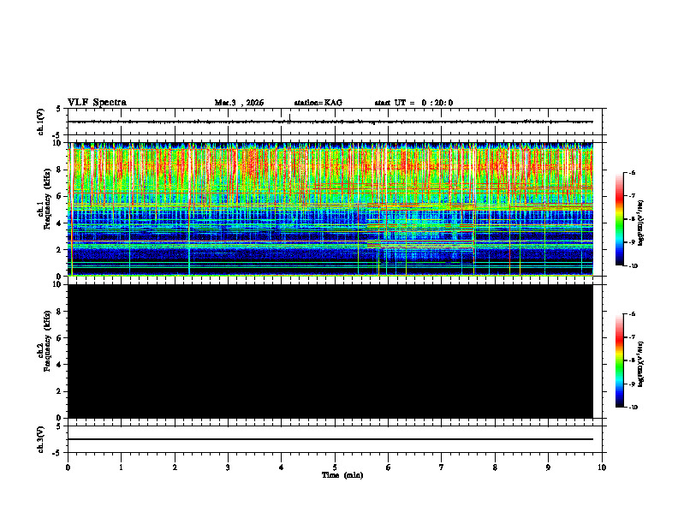Click inside the ch.1 colored spectrogram panel

(x=330, y=209)
